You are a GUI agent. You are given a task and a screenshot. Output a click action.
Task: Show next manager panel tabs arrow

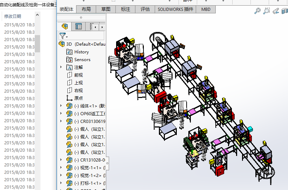(x=102, y=27)
